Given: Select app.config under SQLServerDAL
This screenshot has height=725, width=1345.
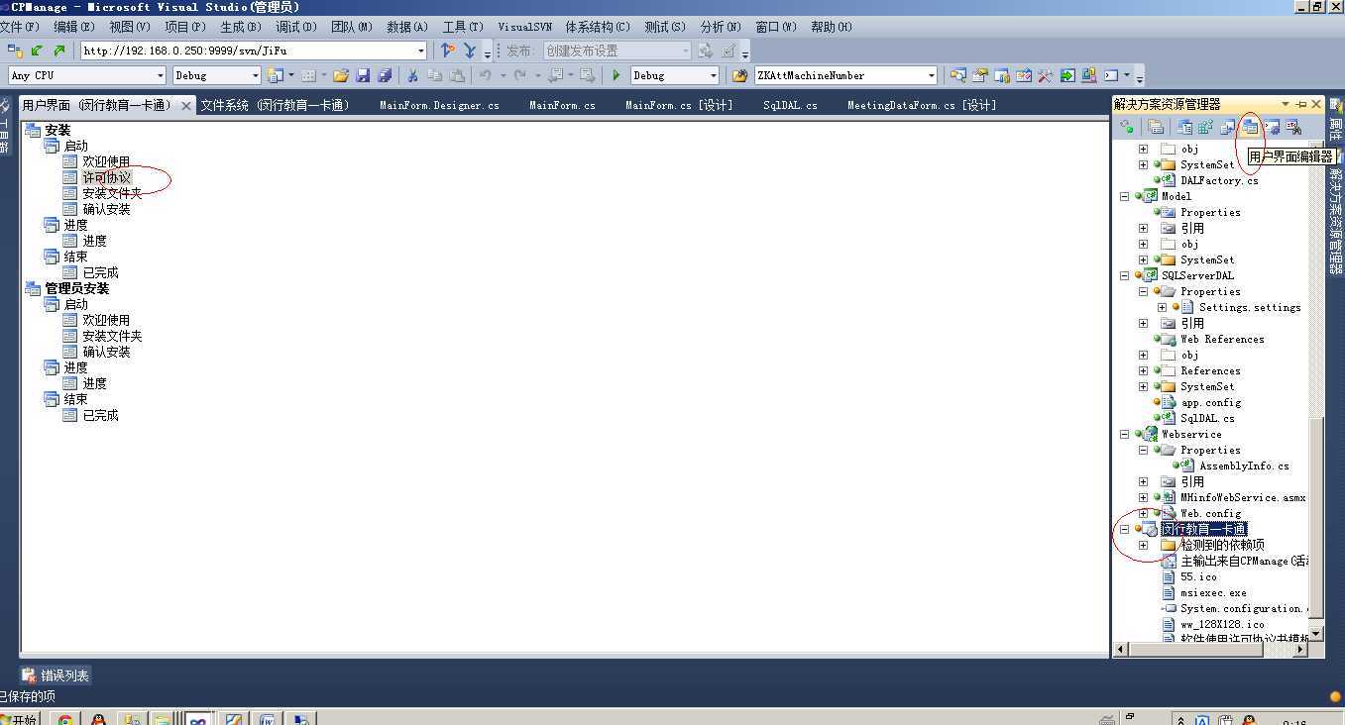Looking at the screenshot, I should 1210,402.
